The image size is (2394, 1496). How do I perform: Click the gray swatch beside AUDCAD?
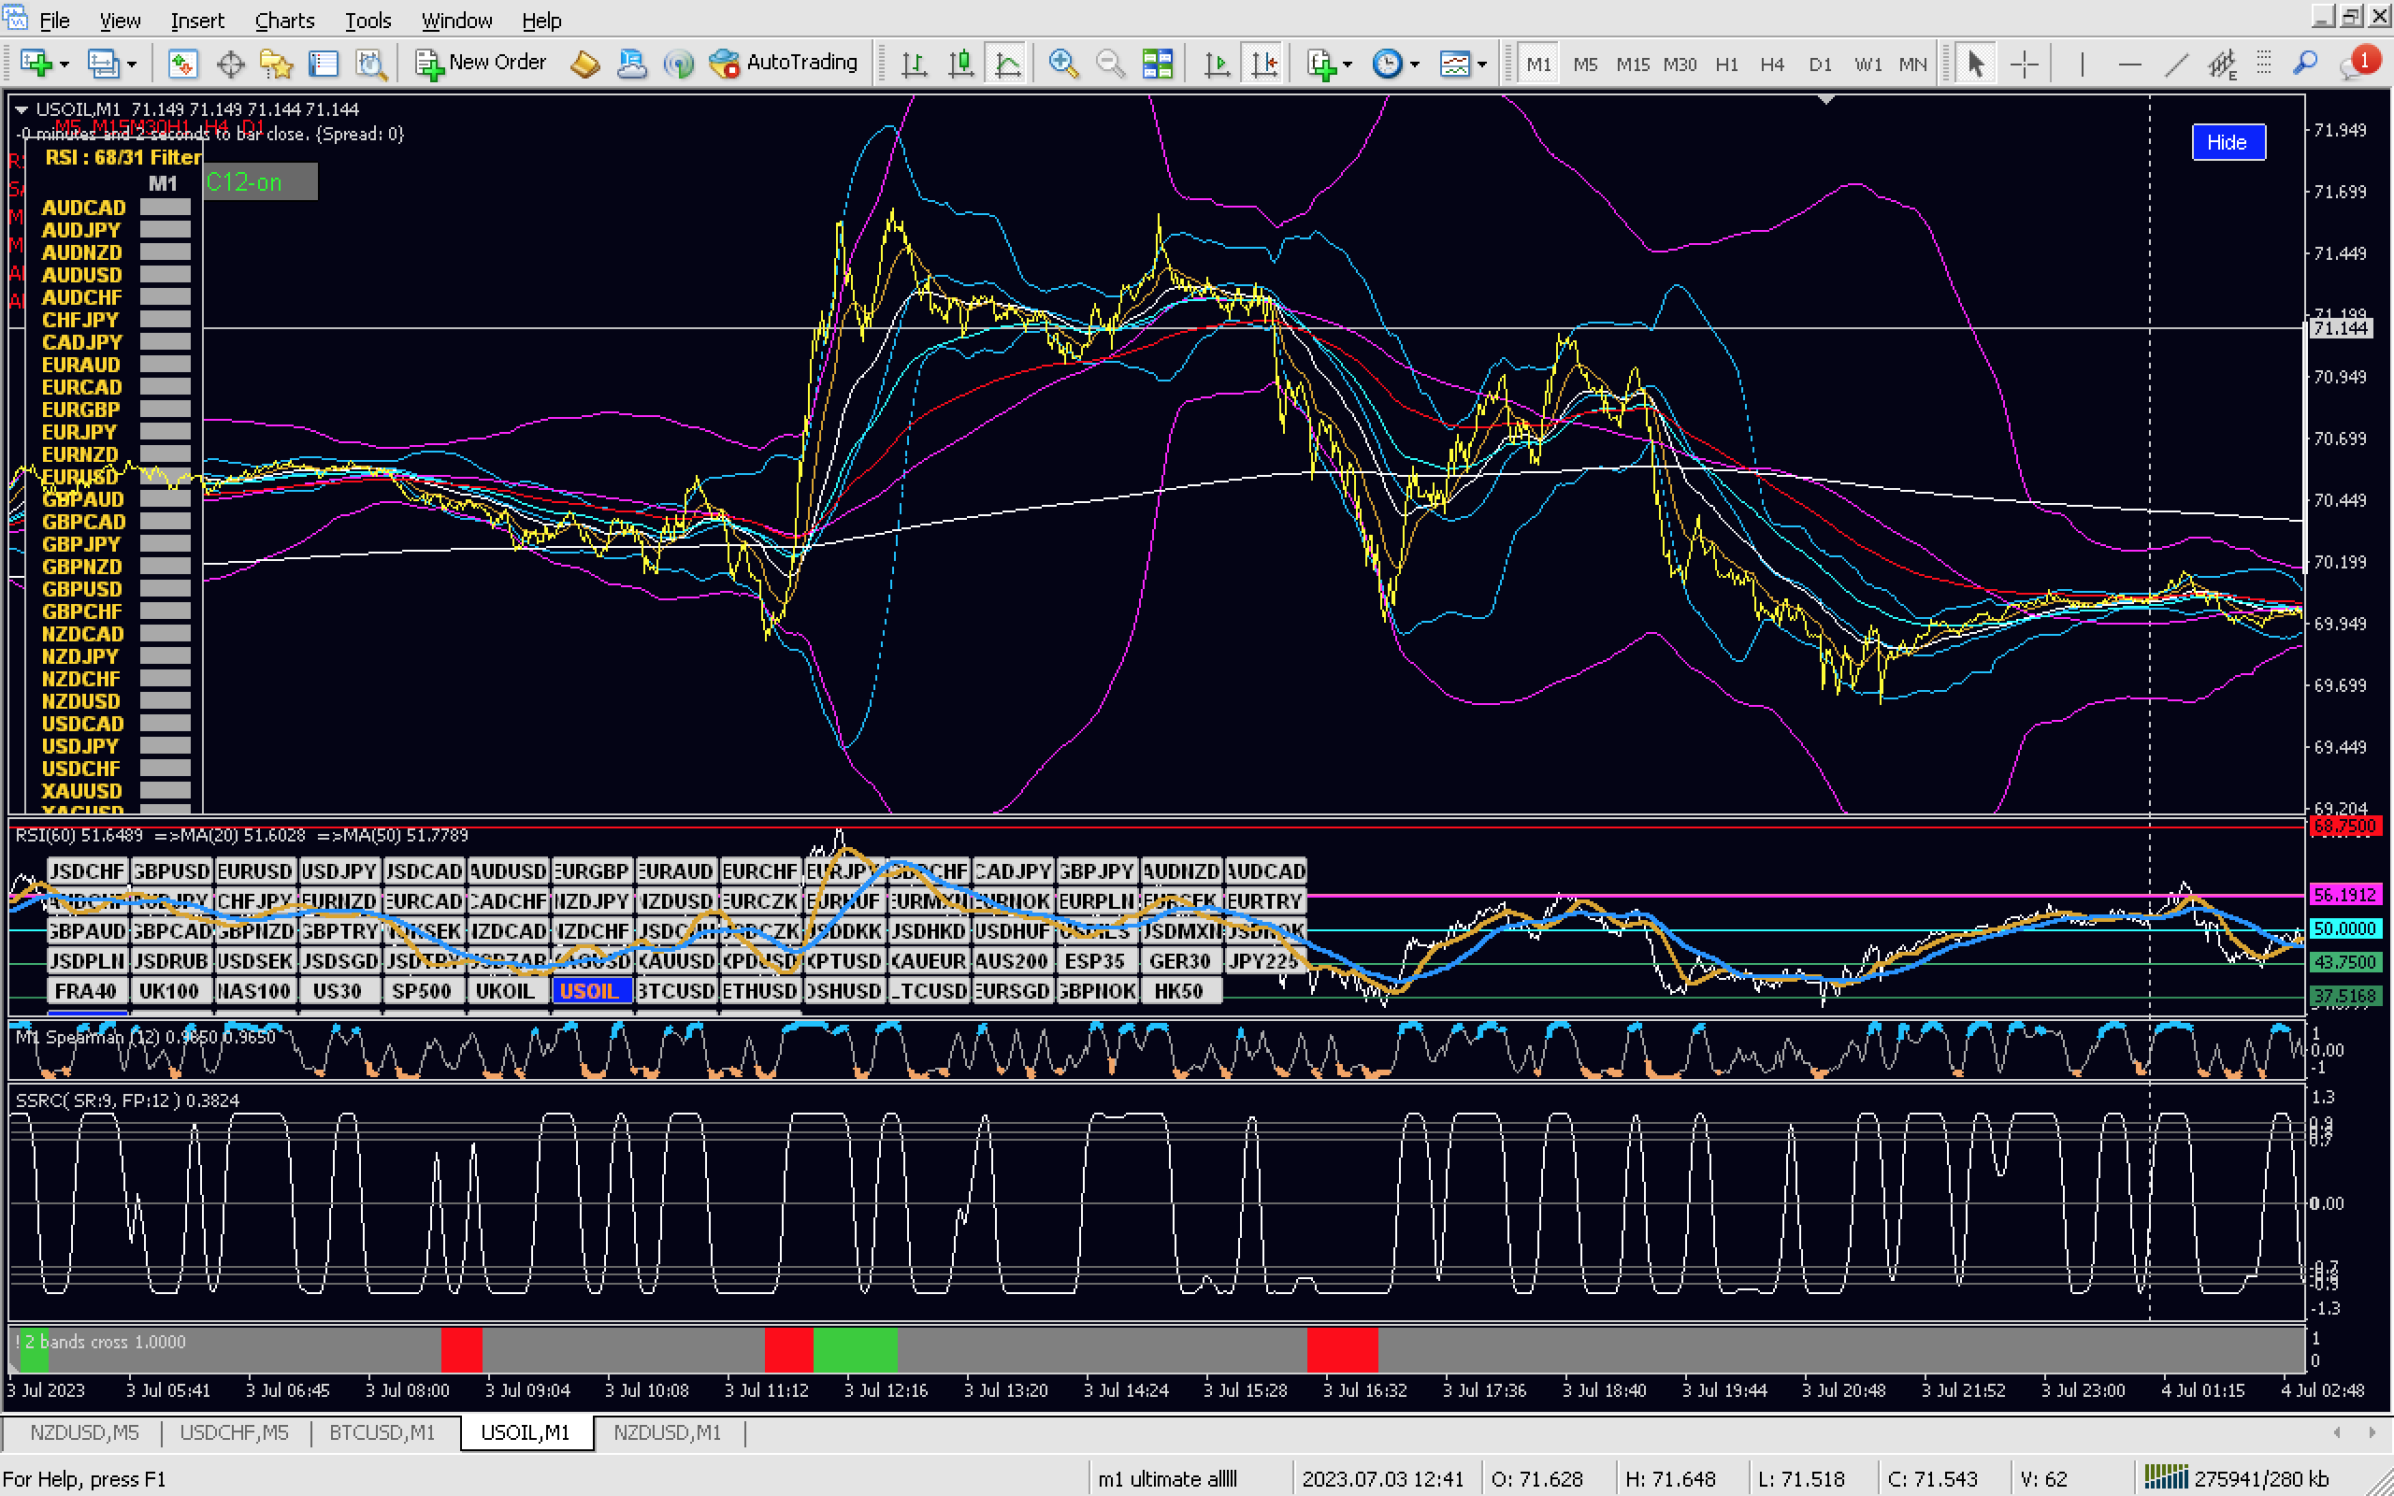[165, 207]
